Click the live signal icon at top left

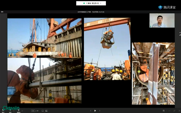tap(2, 12)
